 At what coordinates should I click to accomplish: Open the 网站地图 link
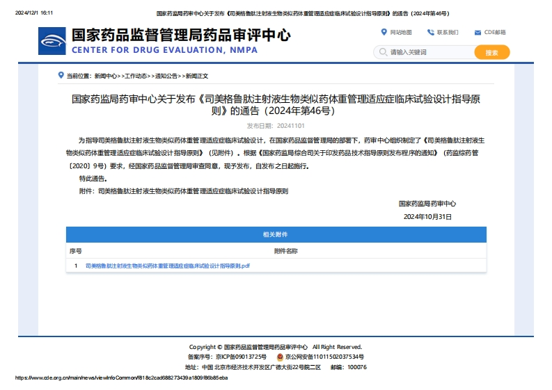pyautogui.click(x=401, y=33)
